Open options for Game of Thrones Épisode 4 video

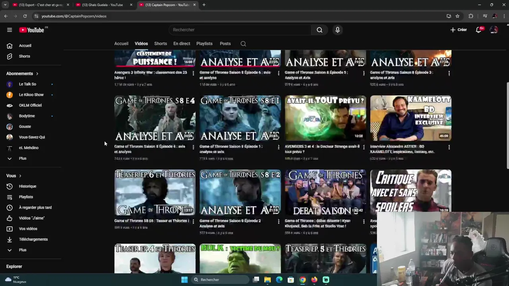coord(193,147)
